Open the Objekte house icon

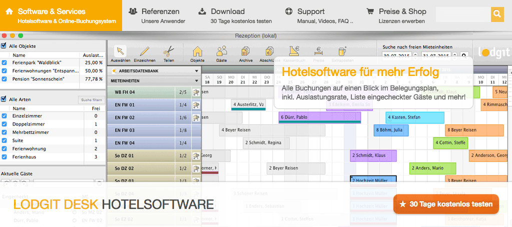197,53
